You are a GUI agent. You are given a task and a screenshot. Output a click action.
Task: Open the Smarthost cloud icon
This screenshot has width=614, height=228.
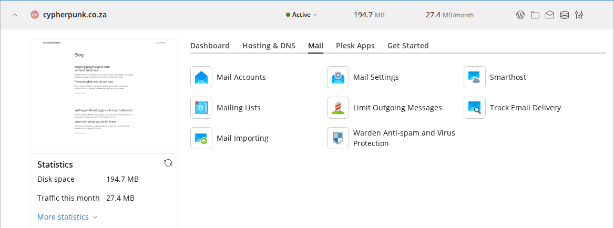tap(475, 77)
